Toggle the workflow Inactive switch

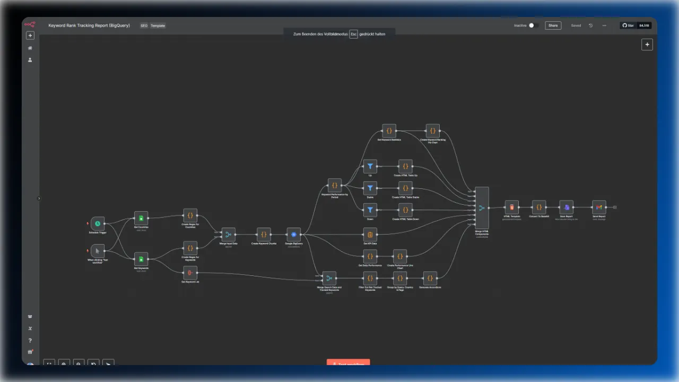534,25
